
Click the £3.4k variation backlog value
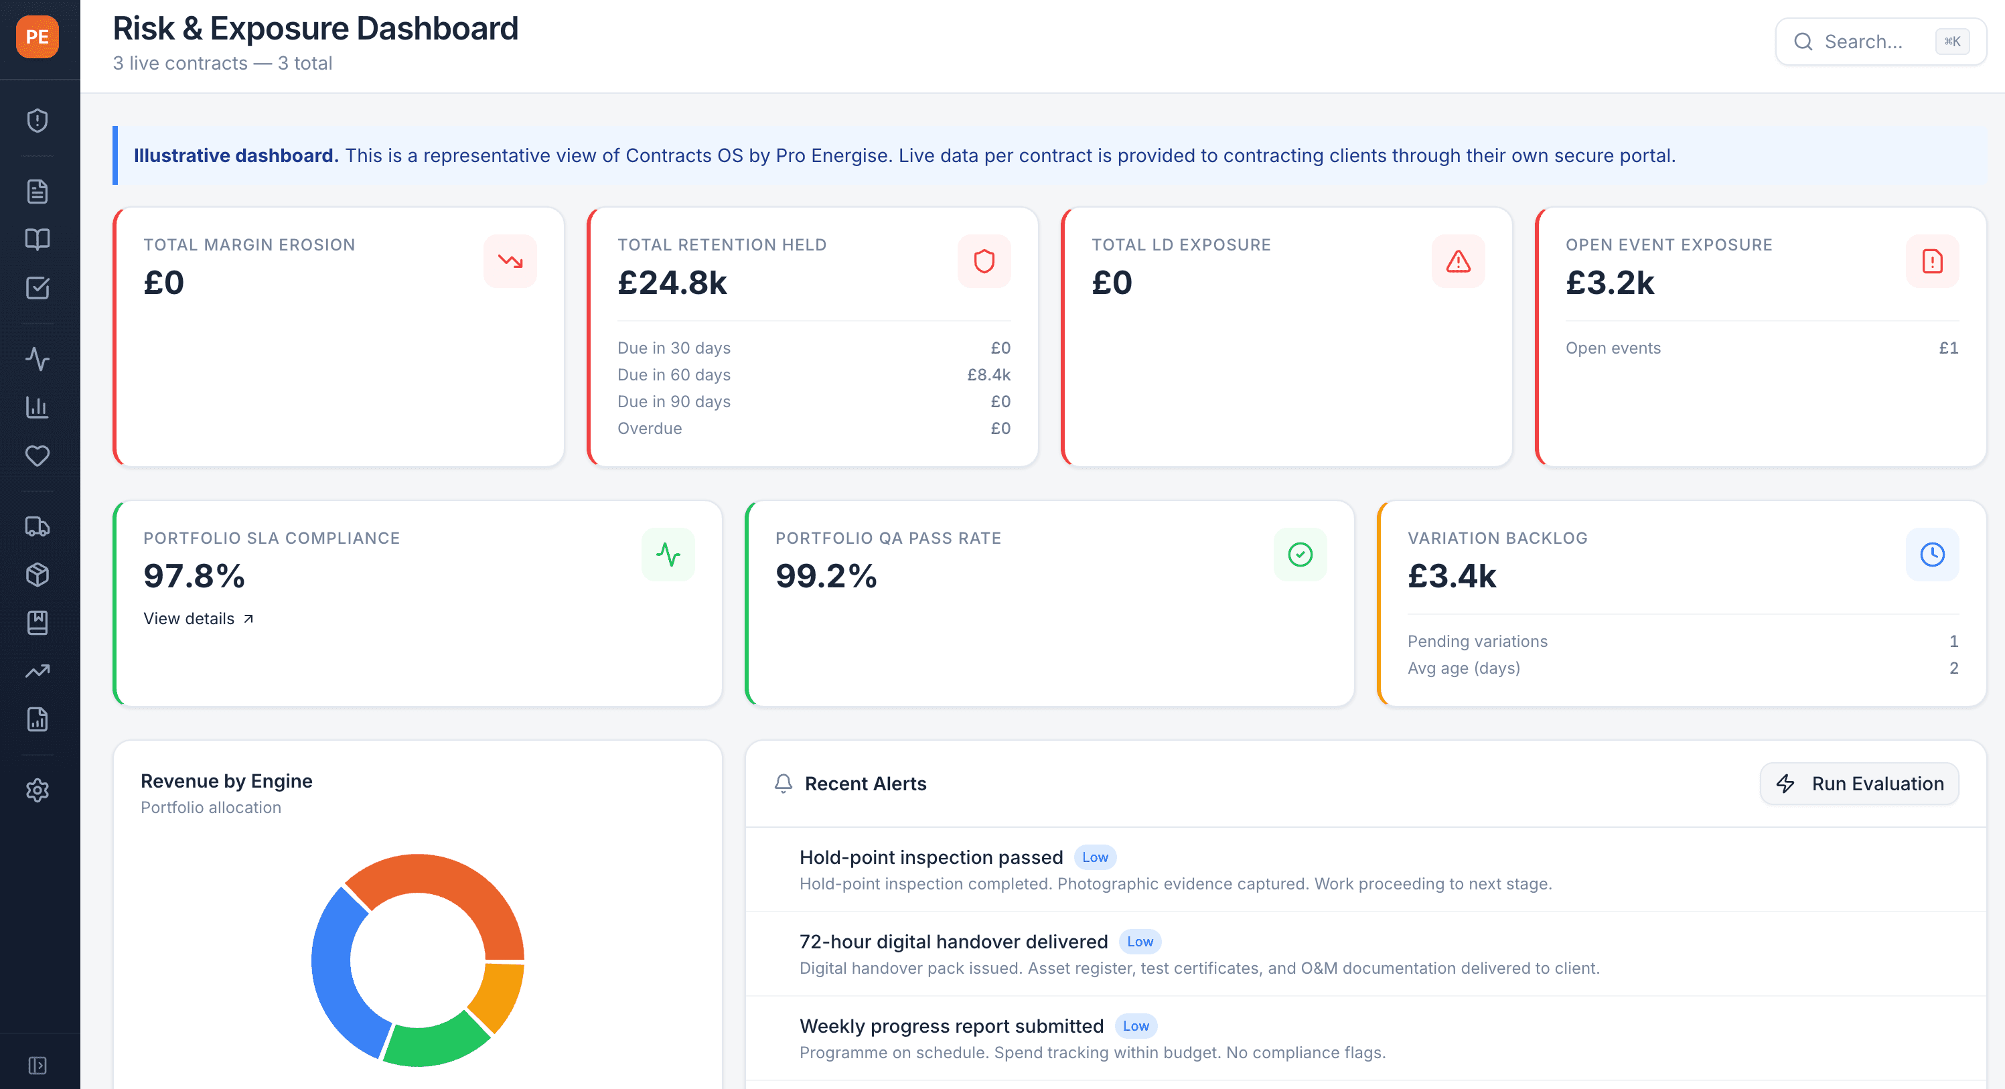pos(1452,576)
